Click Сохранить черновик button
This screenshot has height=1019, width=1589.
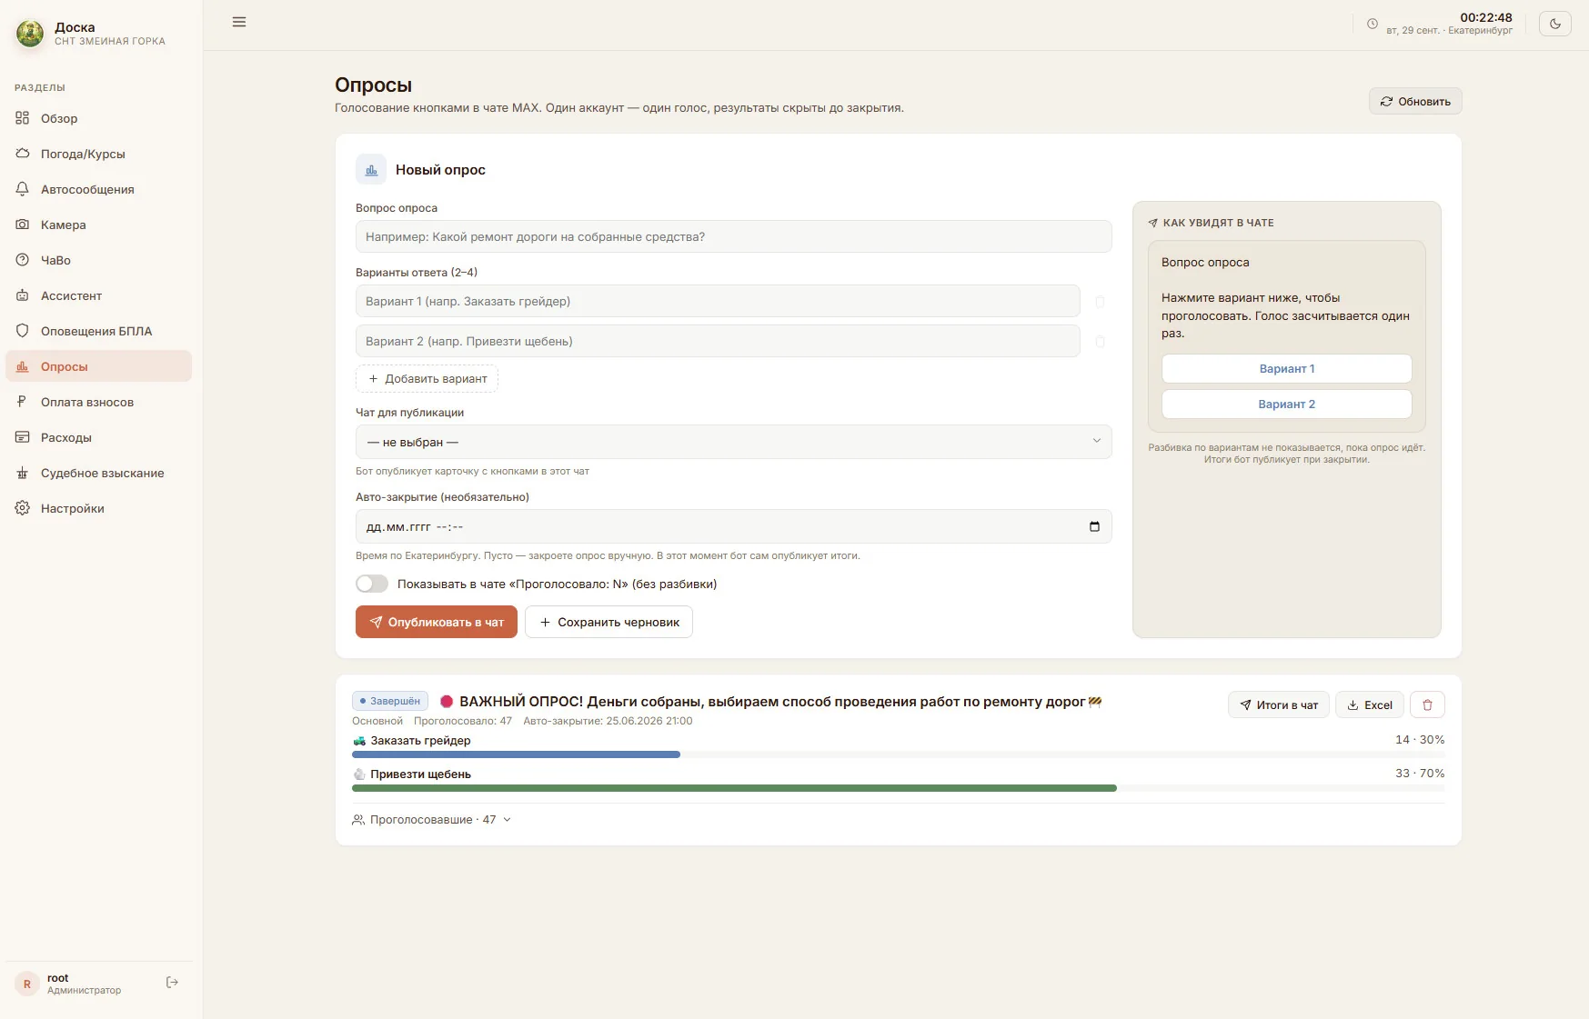coord(608,622)
